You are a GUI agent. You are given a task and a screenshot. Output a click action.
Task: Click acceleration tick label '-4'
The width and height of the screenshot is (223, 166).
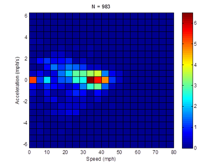pos(25,123)
